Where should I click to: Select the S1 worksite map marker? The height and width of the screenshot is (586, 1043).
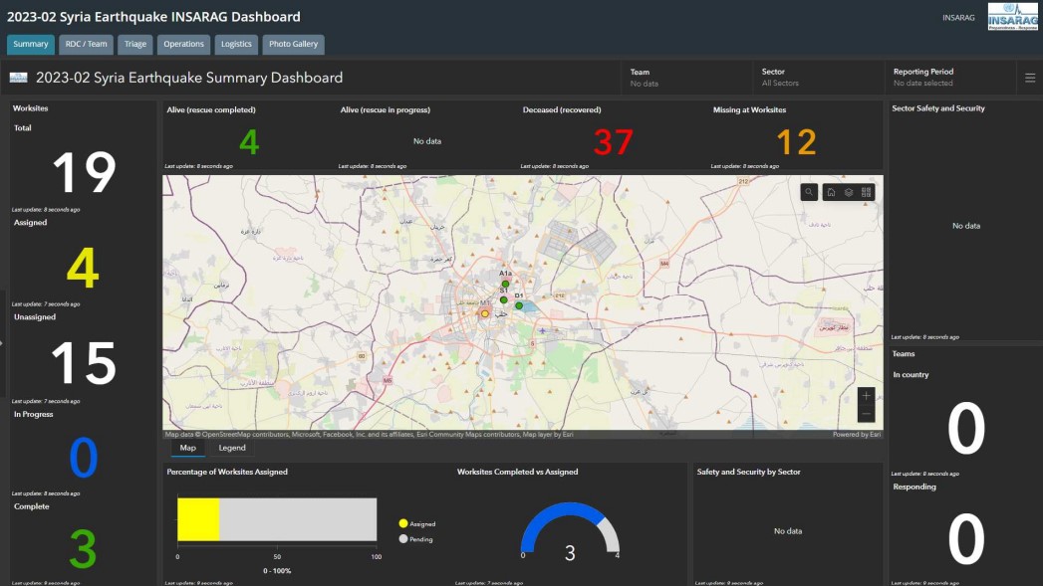(x=503, y=300)
